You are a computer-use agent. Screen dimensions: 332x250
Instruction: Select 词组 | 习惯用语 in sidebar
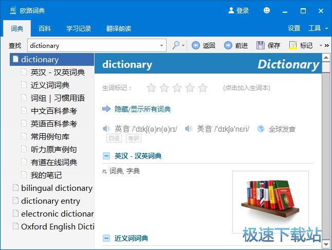[x=58, y=98]
